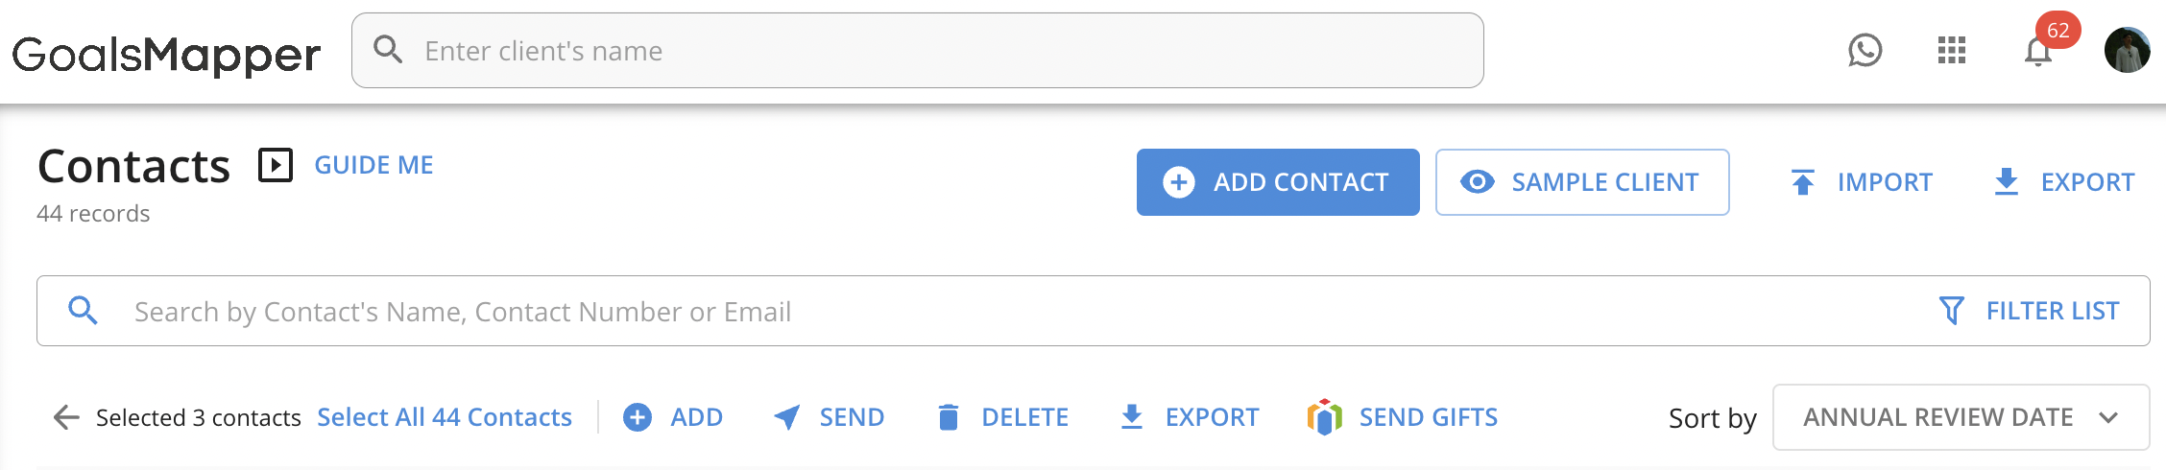Click Send in selection toolbar
Image resolution: width=2166 pixels, height=470 pixels.
(x=829, y=417)
